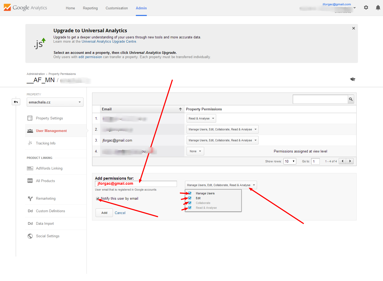Click the Custom Definitions Dd icon
Viewport: 383px width, 281px height.
pos(30,211)
